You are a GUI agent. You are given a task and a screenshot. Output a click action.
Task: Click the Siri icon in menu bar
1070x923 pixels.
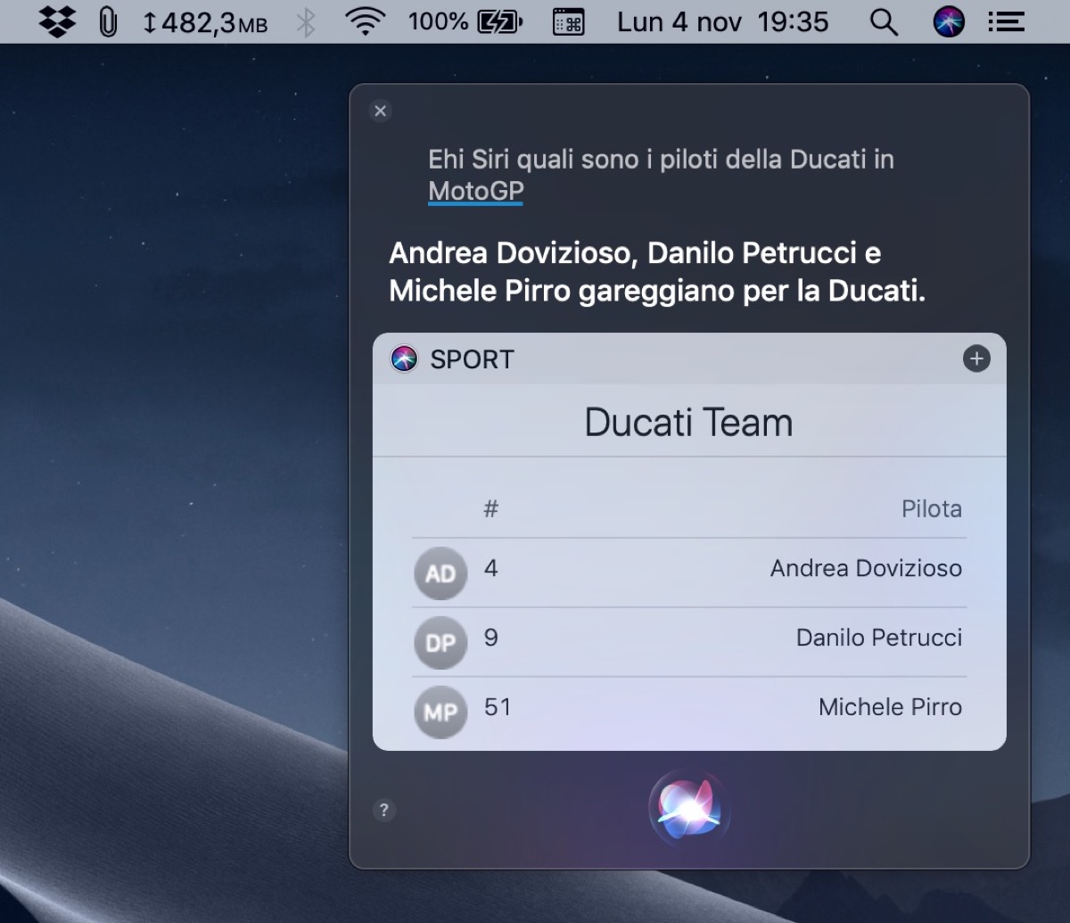pyautogui.click(x=949, y=21)
